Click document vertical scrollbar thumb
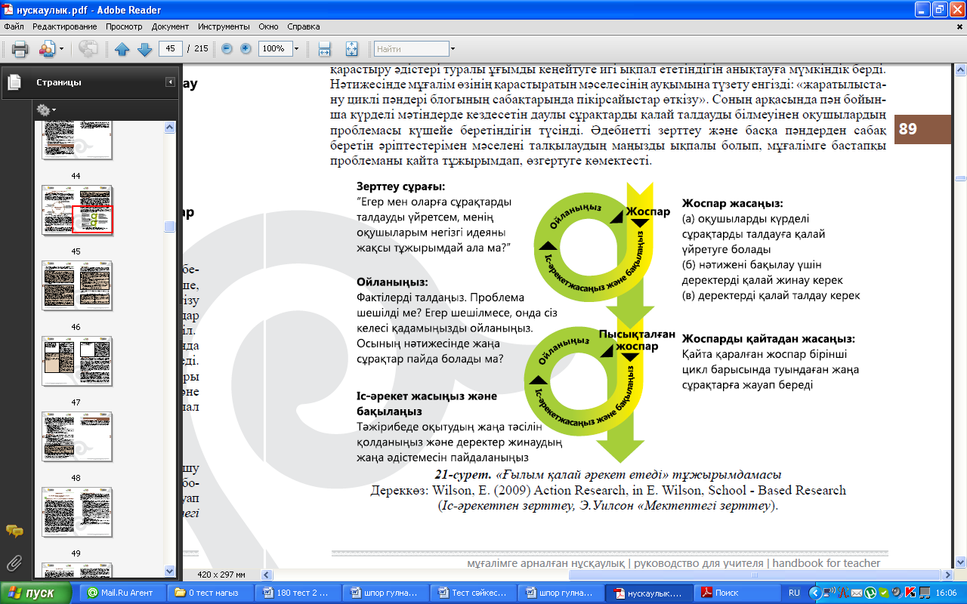This screenshot has height=604, width=967. pyautogui.click(x=960, y=178)
